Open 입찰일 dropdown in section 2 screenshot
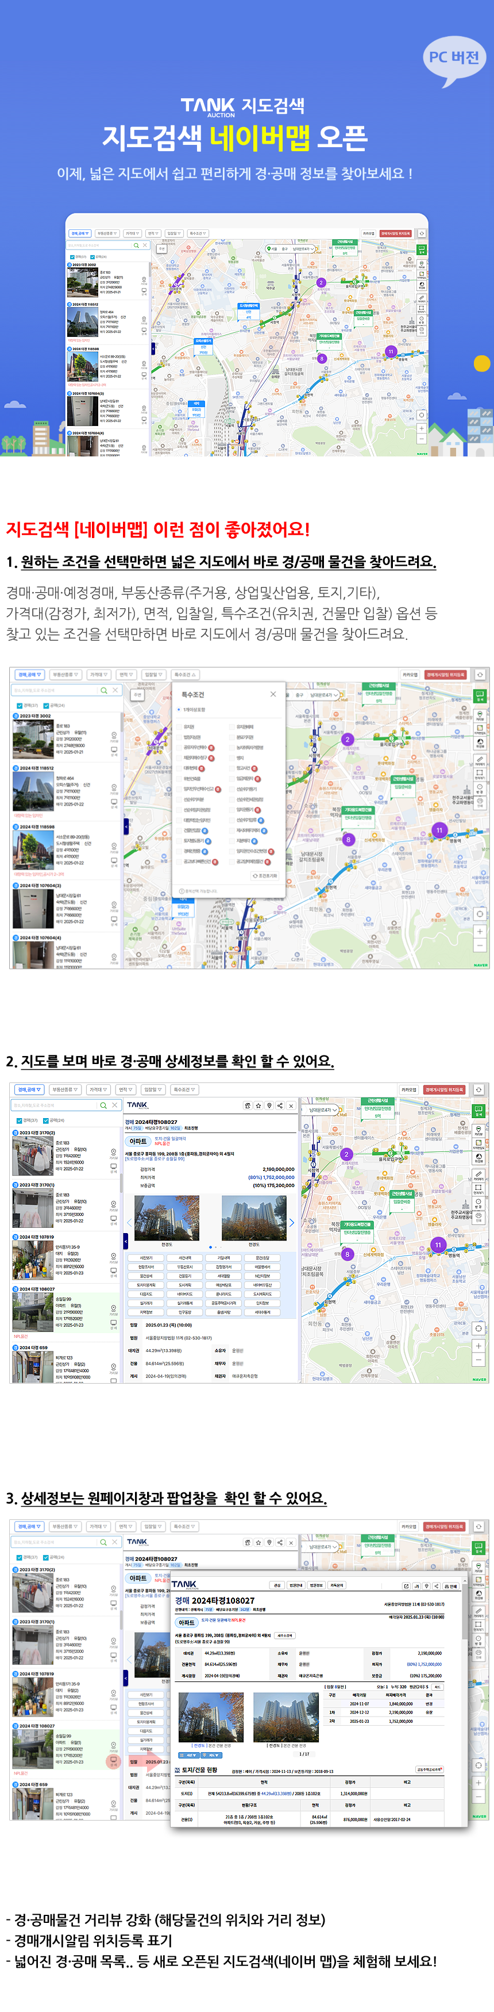This screenshot has height=2012, width=494. click(154, 1089)
